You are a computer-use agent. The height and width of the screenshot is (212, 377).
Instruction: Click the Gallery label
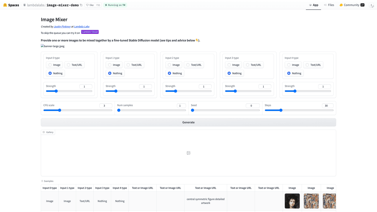coord(48,132)
